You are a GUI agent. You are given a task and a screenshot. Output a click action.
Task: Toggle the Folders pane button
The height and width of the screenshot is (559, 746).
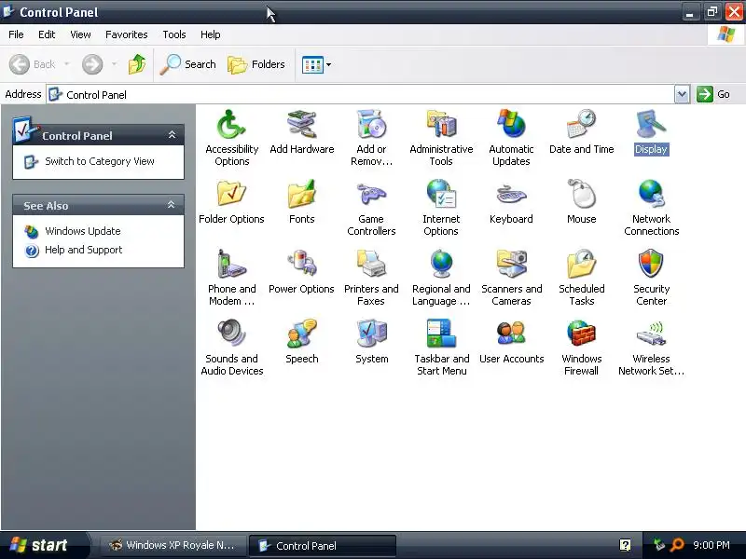point(256,64)
